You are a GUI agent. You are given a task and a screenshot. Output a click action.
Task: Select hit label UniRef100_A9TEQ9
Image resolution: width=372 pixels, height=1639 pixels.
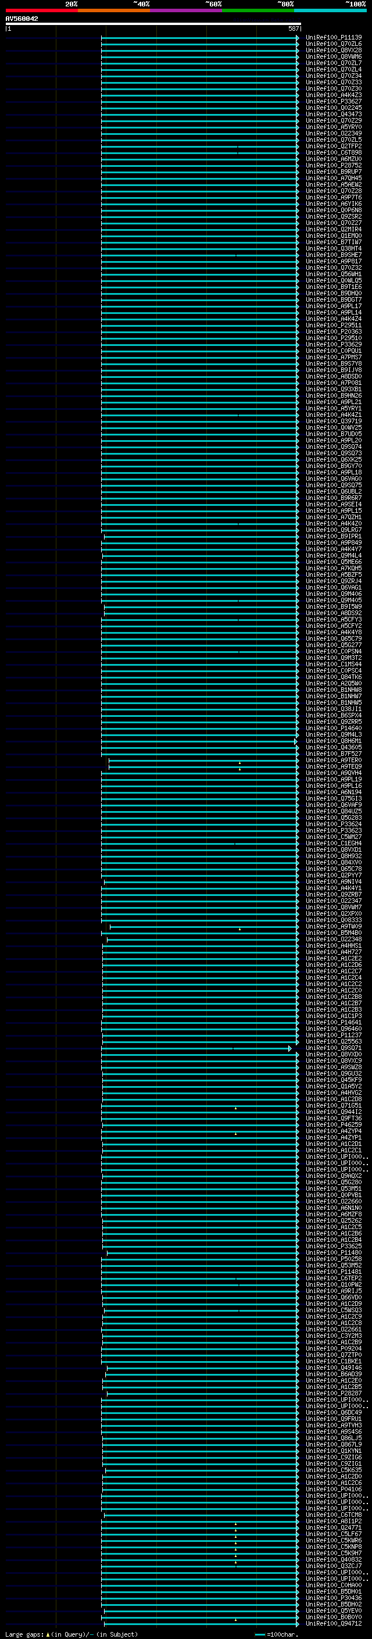[x=333, y=766]
